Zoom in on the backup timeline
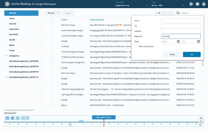The width and height of the screenshot is (208, 130). [201, 118]
